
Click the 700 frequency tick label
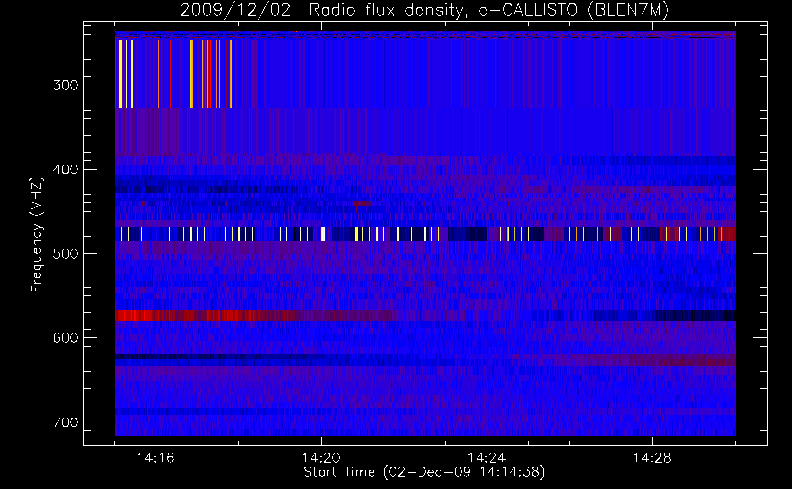point(66,422)
